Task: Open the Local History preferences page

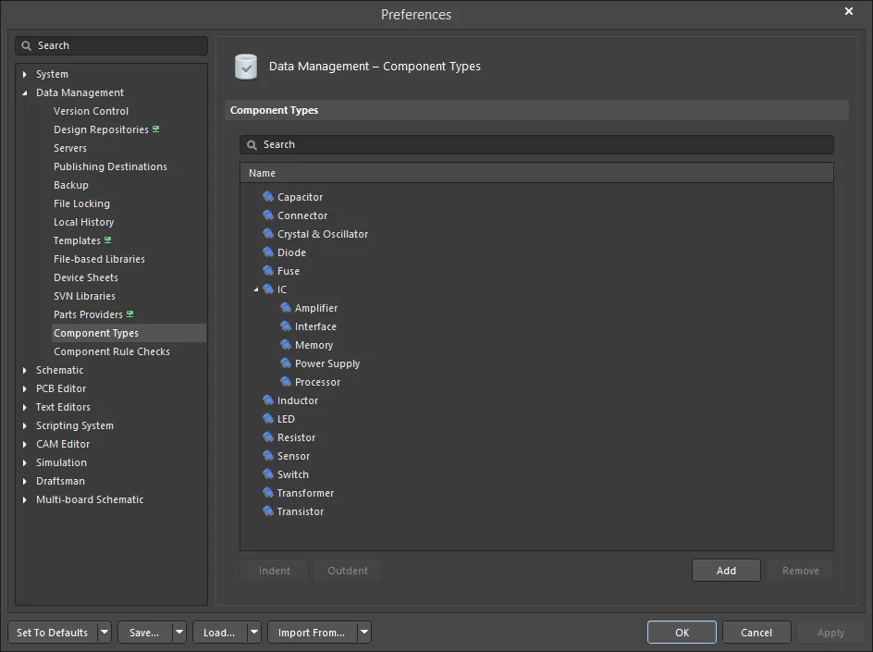Action: pos(84,222)
